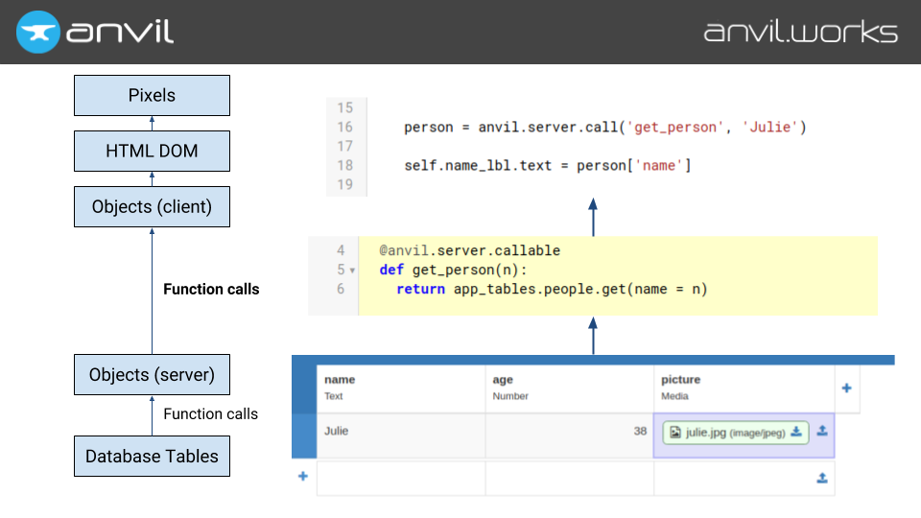Click the Anvil logo icon
Viewport: 921px width, 518px height.
pyautogui.click(x=38, y=32)
